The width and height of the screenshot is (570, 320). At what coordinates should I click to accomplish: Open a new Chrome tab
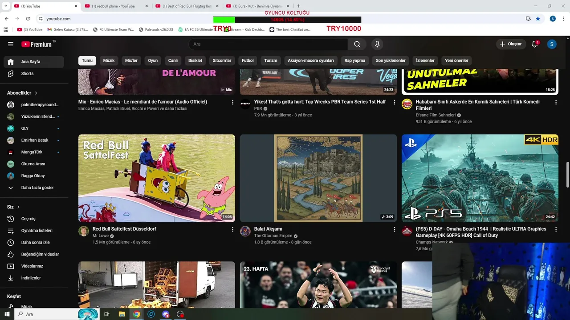click(x=298, y=6)
